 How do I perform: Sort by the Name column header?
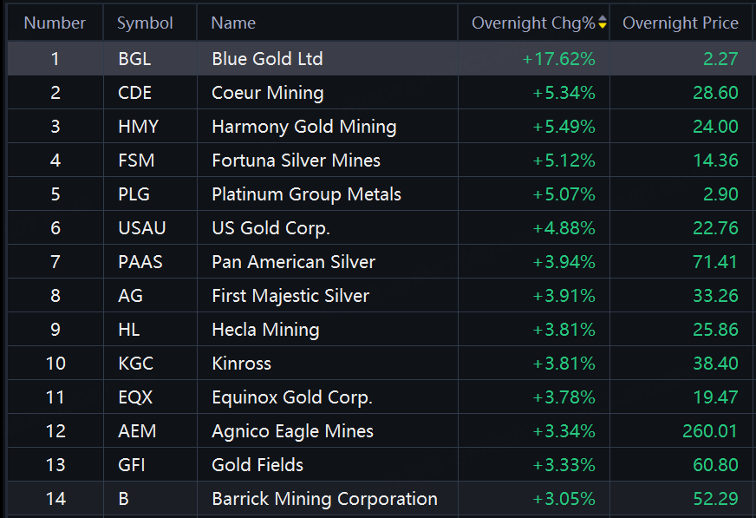[x=233, y=23]
